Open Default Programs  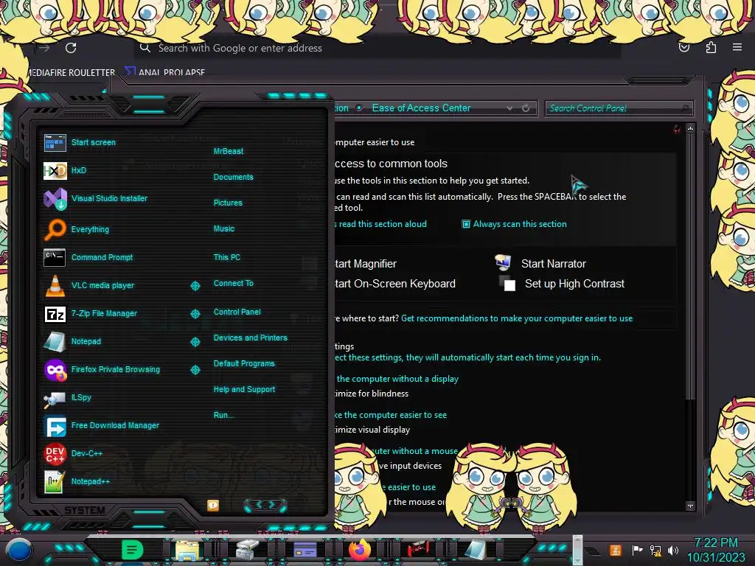tap(244, 364)
